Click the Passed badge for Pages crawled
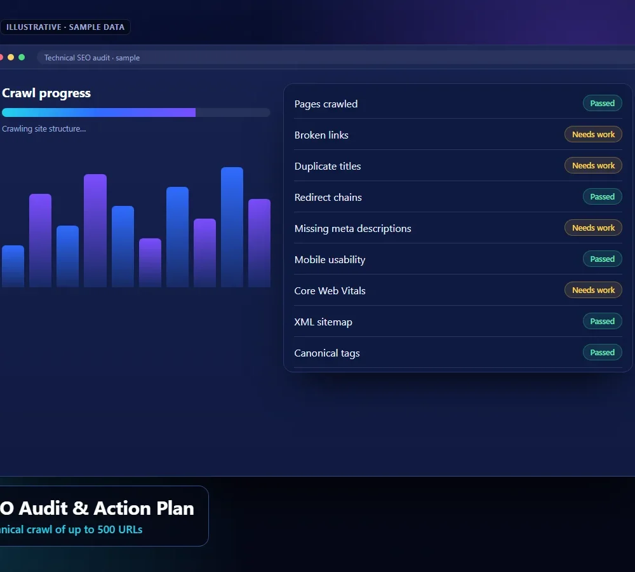This screenshot has width=635, height=572. click(602, 104)
